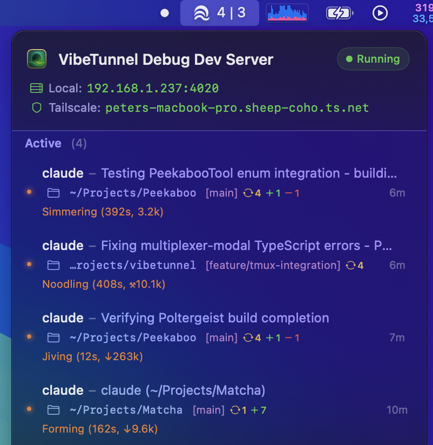
Task: Click ~/Projects/Matcha path text
Action: click(x=126, y=410)
